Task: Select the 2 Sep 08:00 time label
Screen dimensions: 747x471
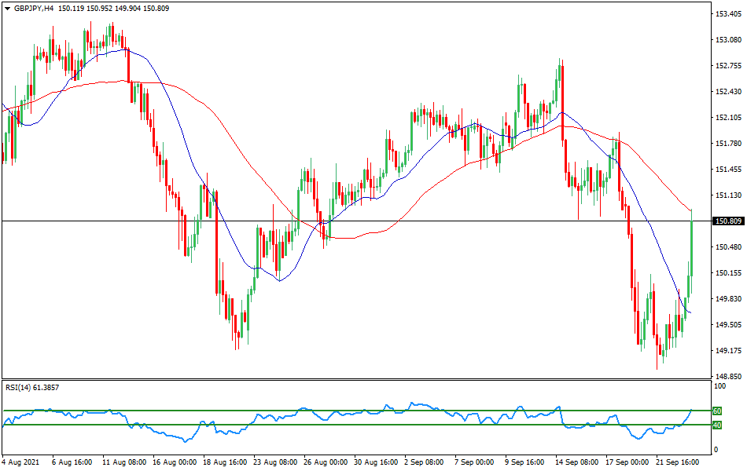Action: (x=422, y=462)
